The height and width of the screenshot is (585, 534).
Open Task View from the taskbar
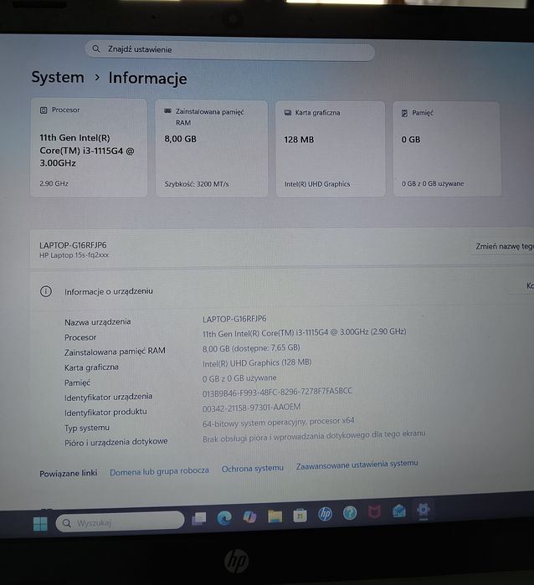(198, 519)
